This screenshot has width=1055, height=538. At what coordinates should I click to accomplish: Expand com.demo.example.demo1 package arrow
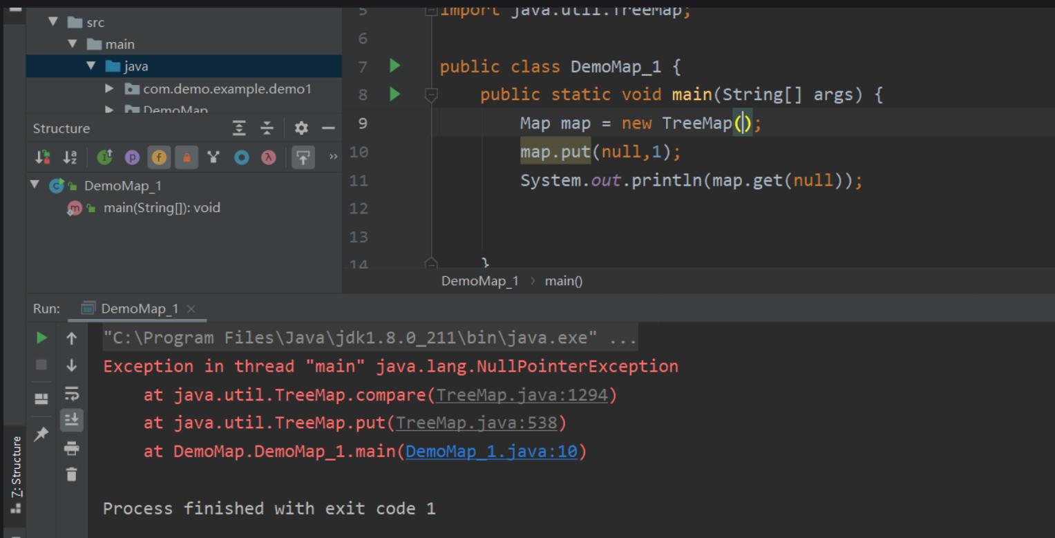(x=109, y=88)
